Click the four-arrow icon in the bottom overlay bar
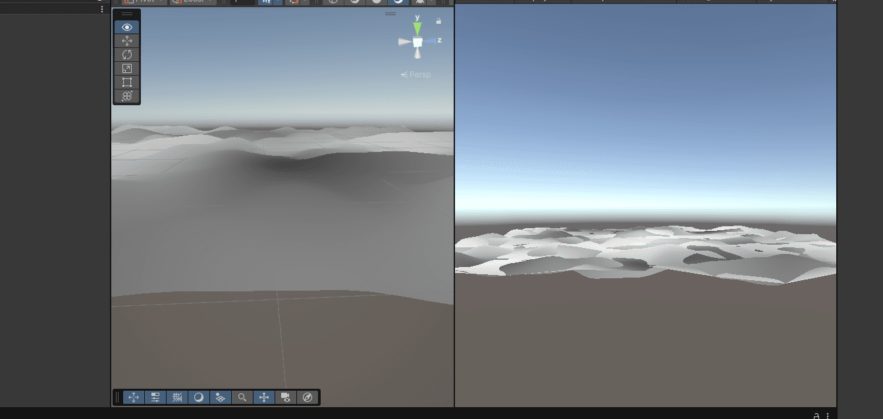The height and width of the screenshot is (419, 883). [133, 397]
